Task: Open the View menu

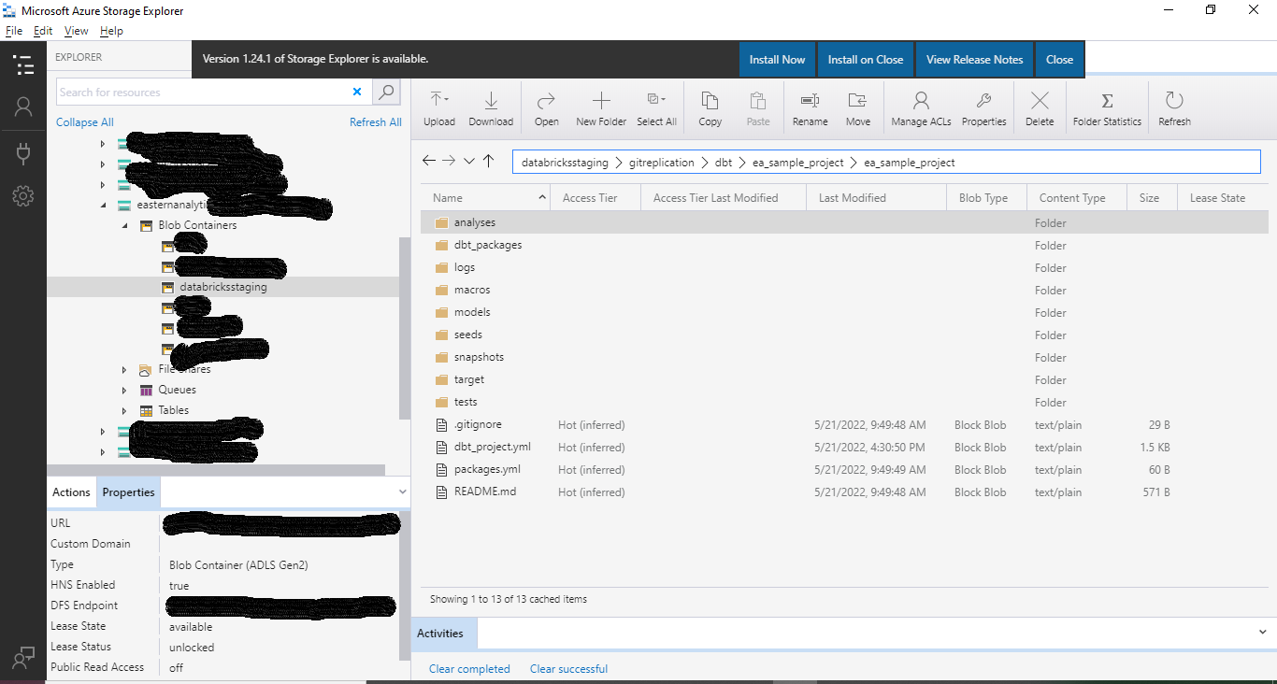Action: coord(76,31)
